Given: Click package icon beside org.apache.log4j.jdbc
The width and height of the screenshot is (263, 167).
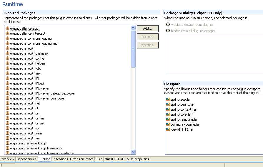Looking at the screenshot, I should click(7, 68).
